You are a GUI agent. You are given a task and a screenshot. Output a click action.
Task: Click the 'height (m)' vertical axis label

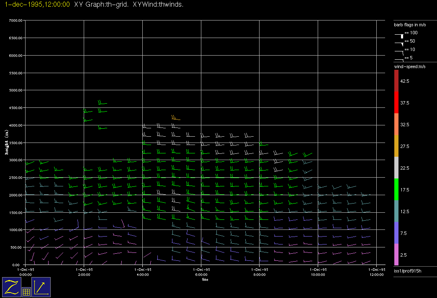click(x=7, y=142)
